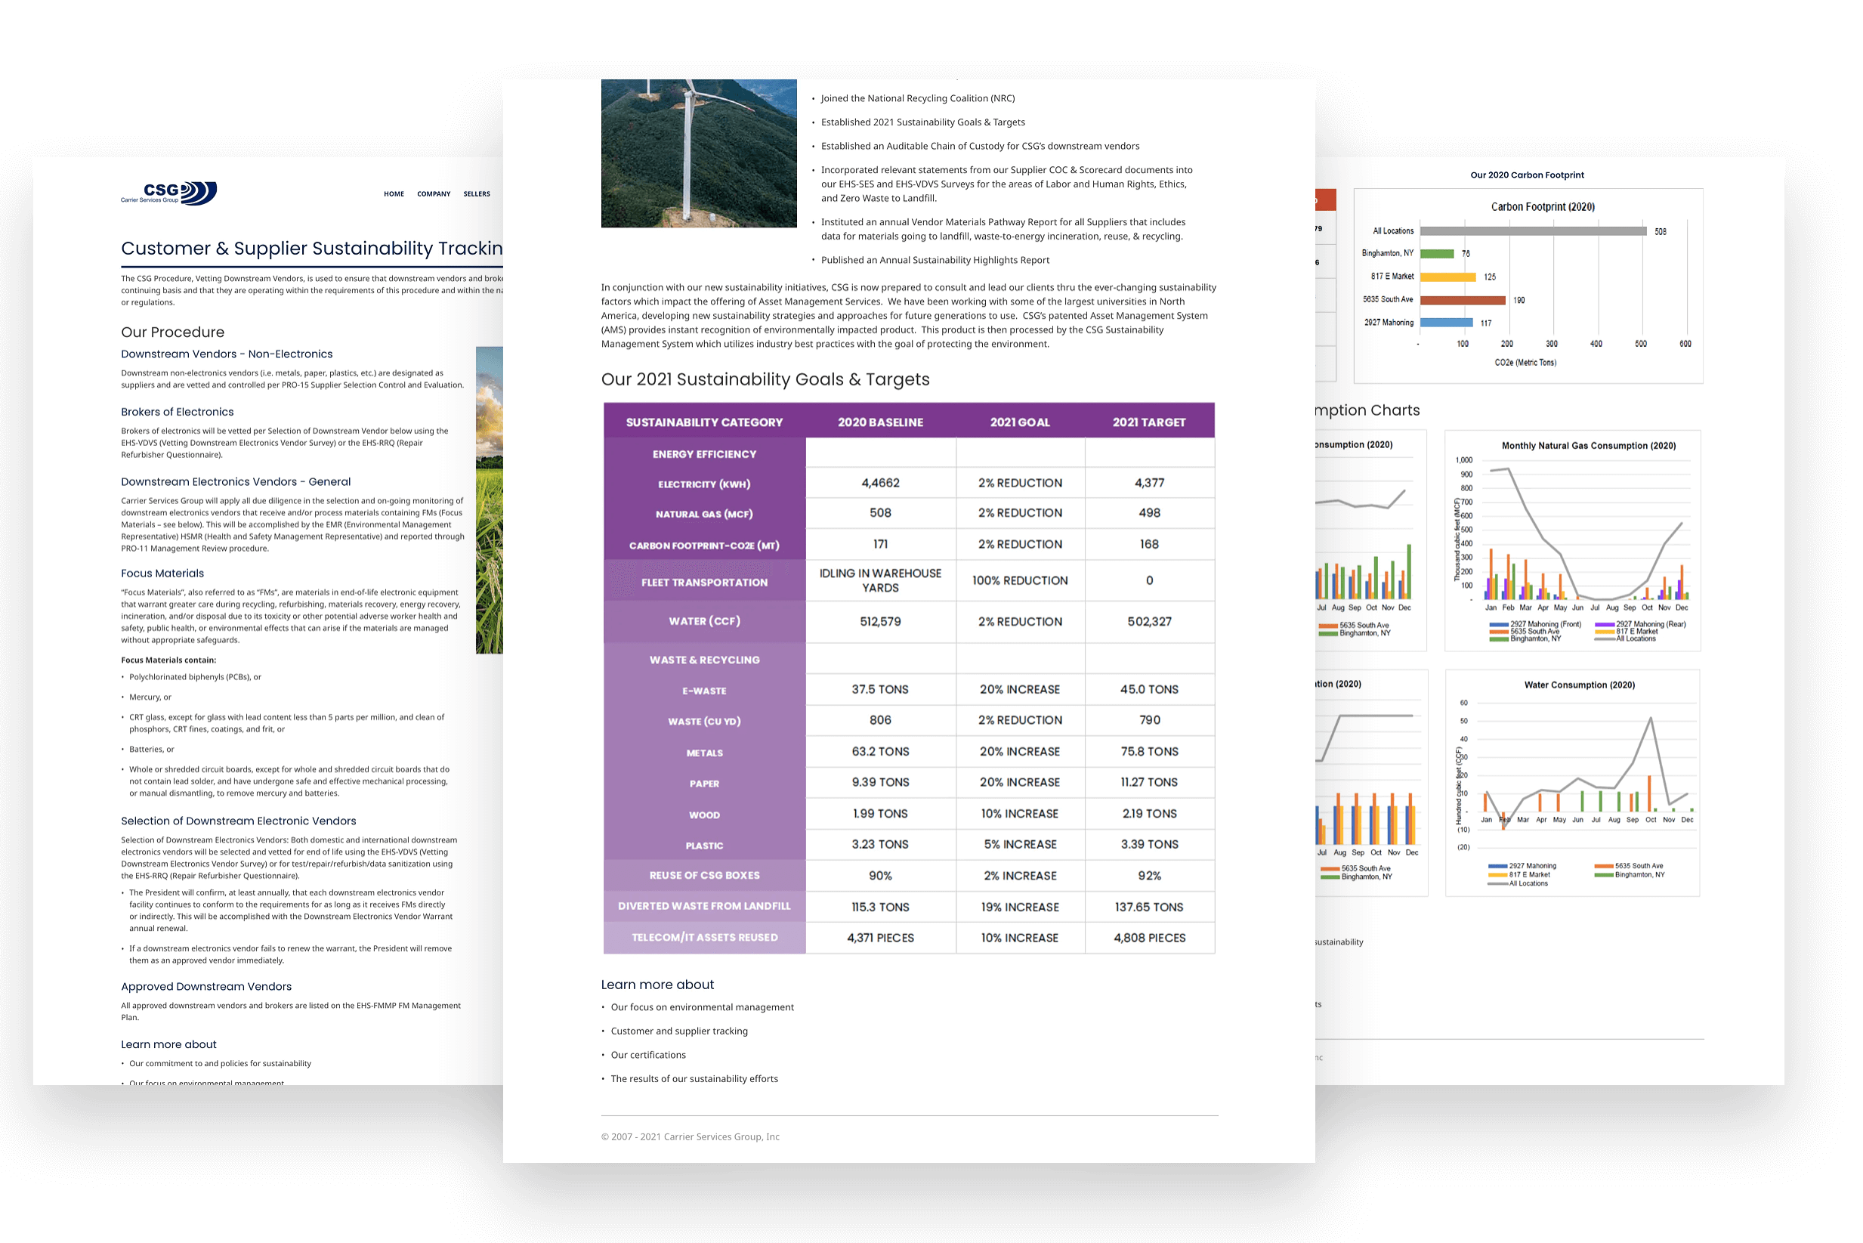Click 'Published an Annual Sustainability Highlights Report' bullet

[x=935, y=260]
